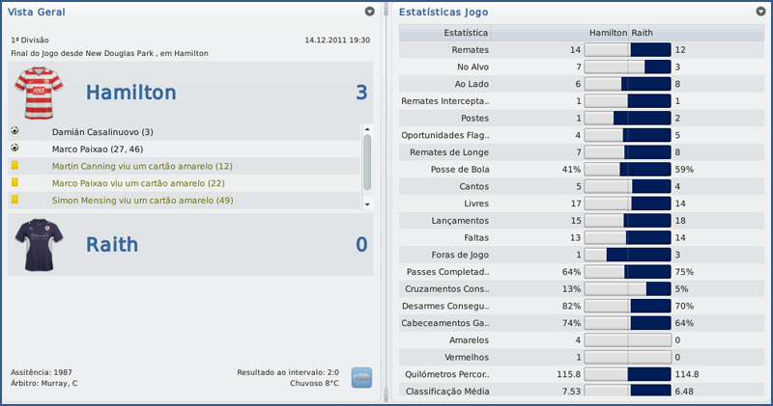
Task: Open the Estatísticas Jogo panel dropdown arrow
Action: [x=761, y=12]
